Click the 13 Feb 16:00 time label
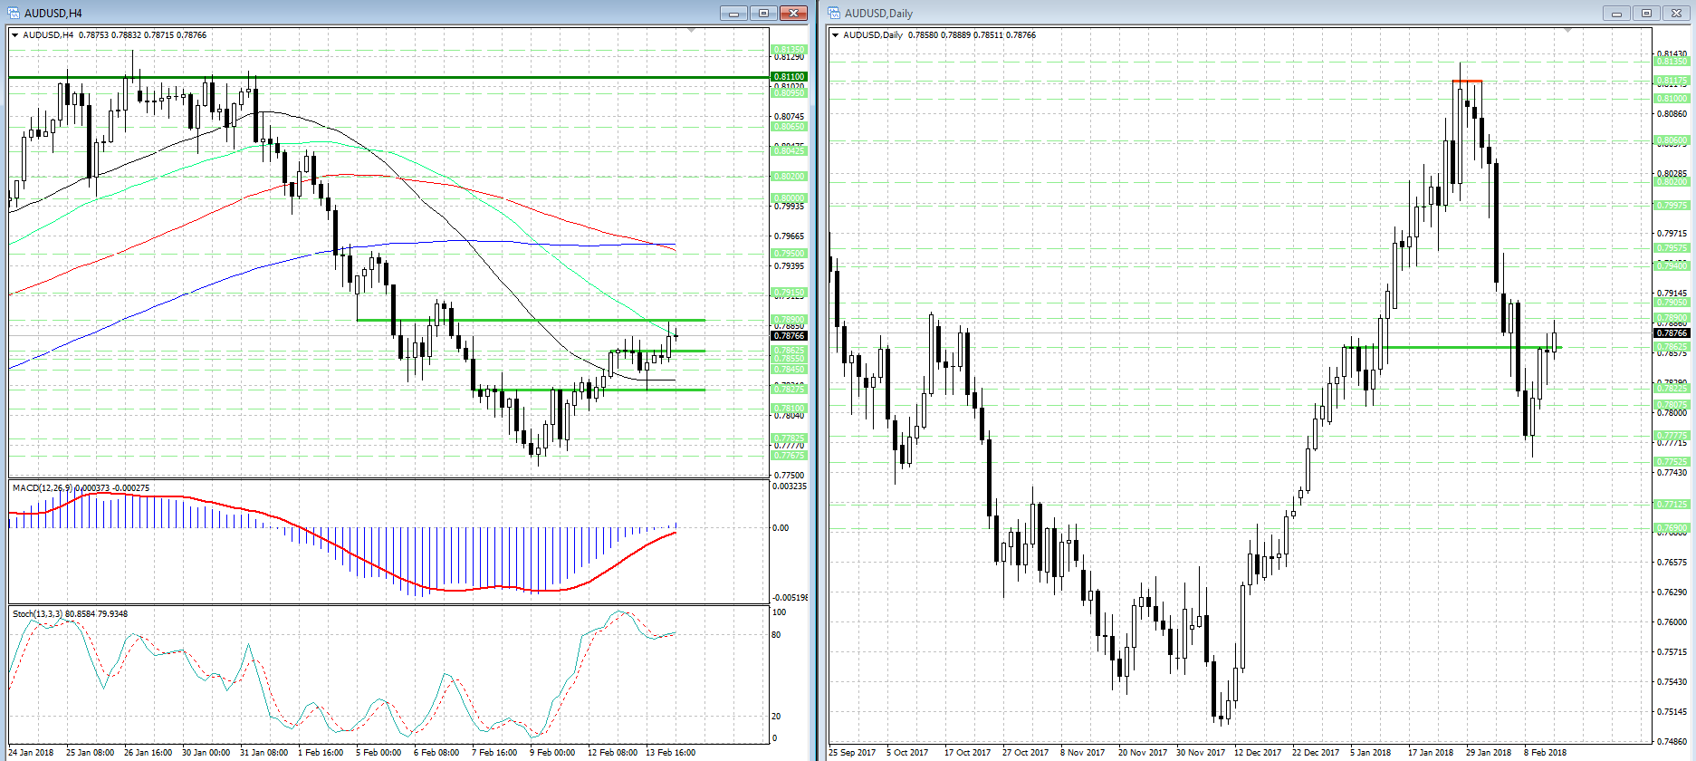 pyautogui.click(x=671, y=753)
